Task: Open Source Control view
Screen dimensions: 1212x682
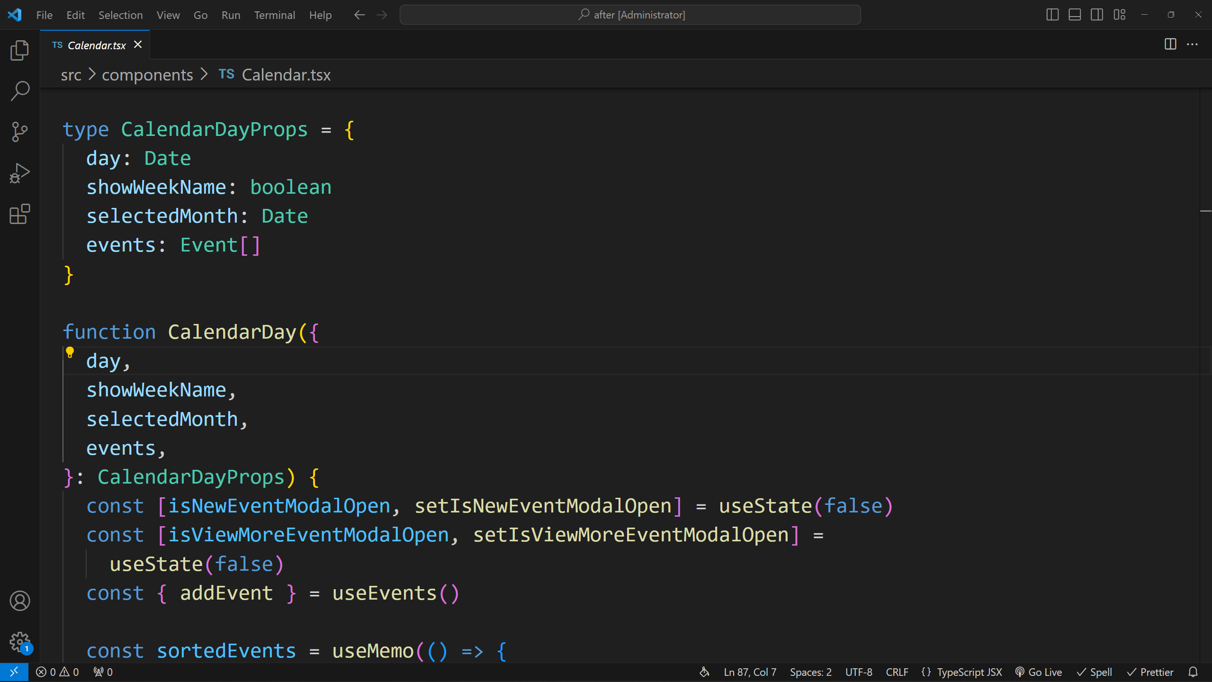Action: click(19, 132)
